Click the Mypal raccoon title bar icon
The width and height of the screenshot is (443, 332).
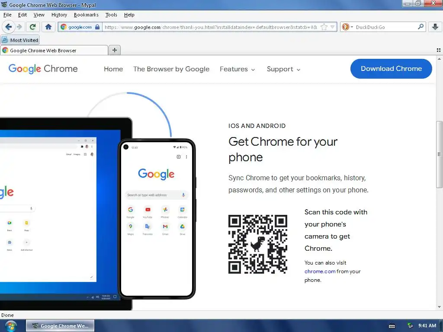point(4,5)
